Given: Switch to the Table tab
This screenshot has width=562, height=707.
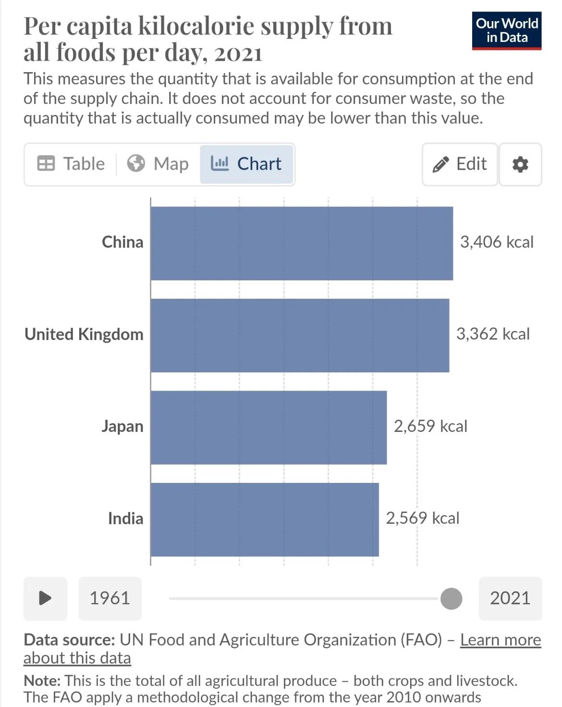Looking at the screenshot, I should tap(71, 164).
